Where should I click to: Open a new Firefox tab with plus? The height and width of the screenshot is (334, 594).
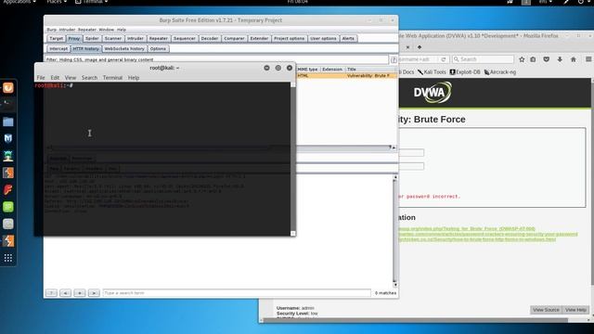(420, 47)
